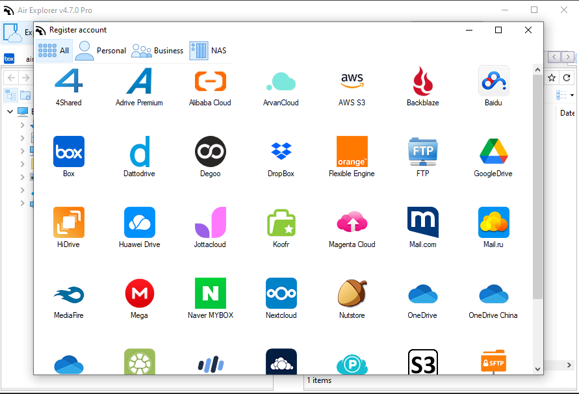Pick the Nutstore acorn icon

[352, 298]
